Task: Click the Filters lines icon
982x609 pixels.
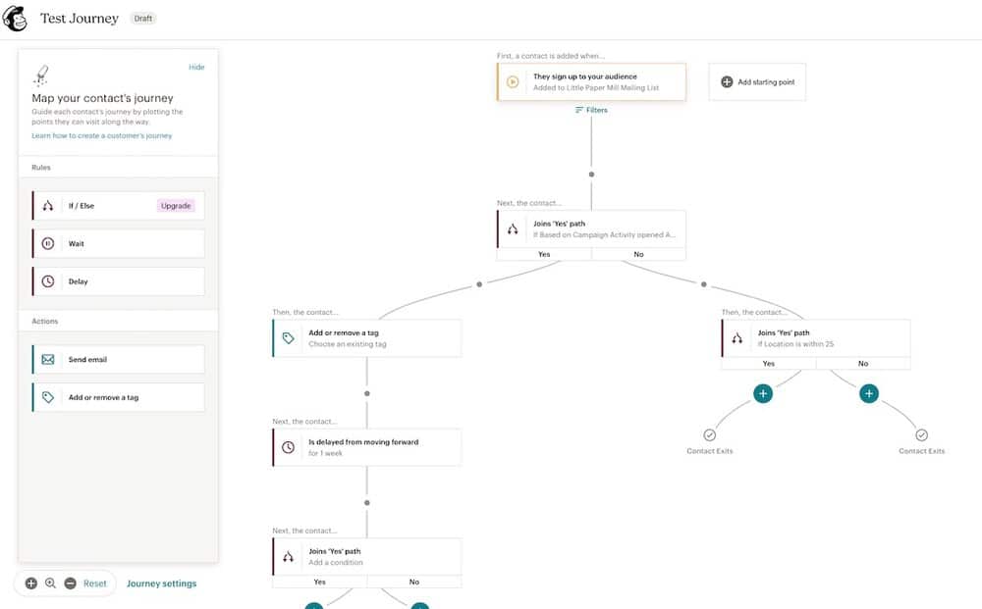Action: 578,110
